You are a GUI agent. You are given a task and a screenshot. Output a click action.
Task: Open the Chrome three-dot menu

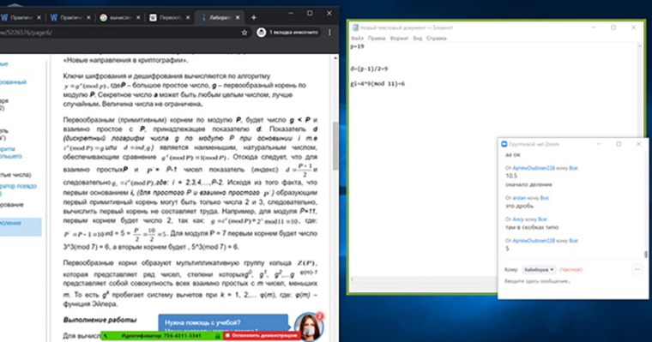pyautogui.click(x=329, y=33)
